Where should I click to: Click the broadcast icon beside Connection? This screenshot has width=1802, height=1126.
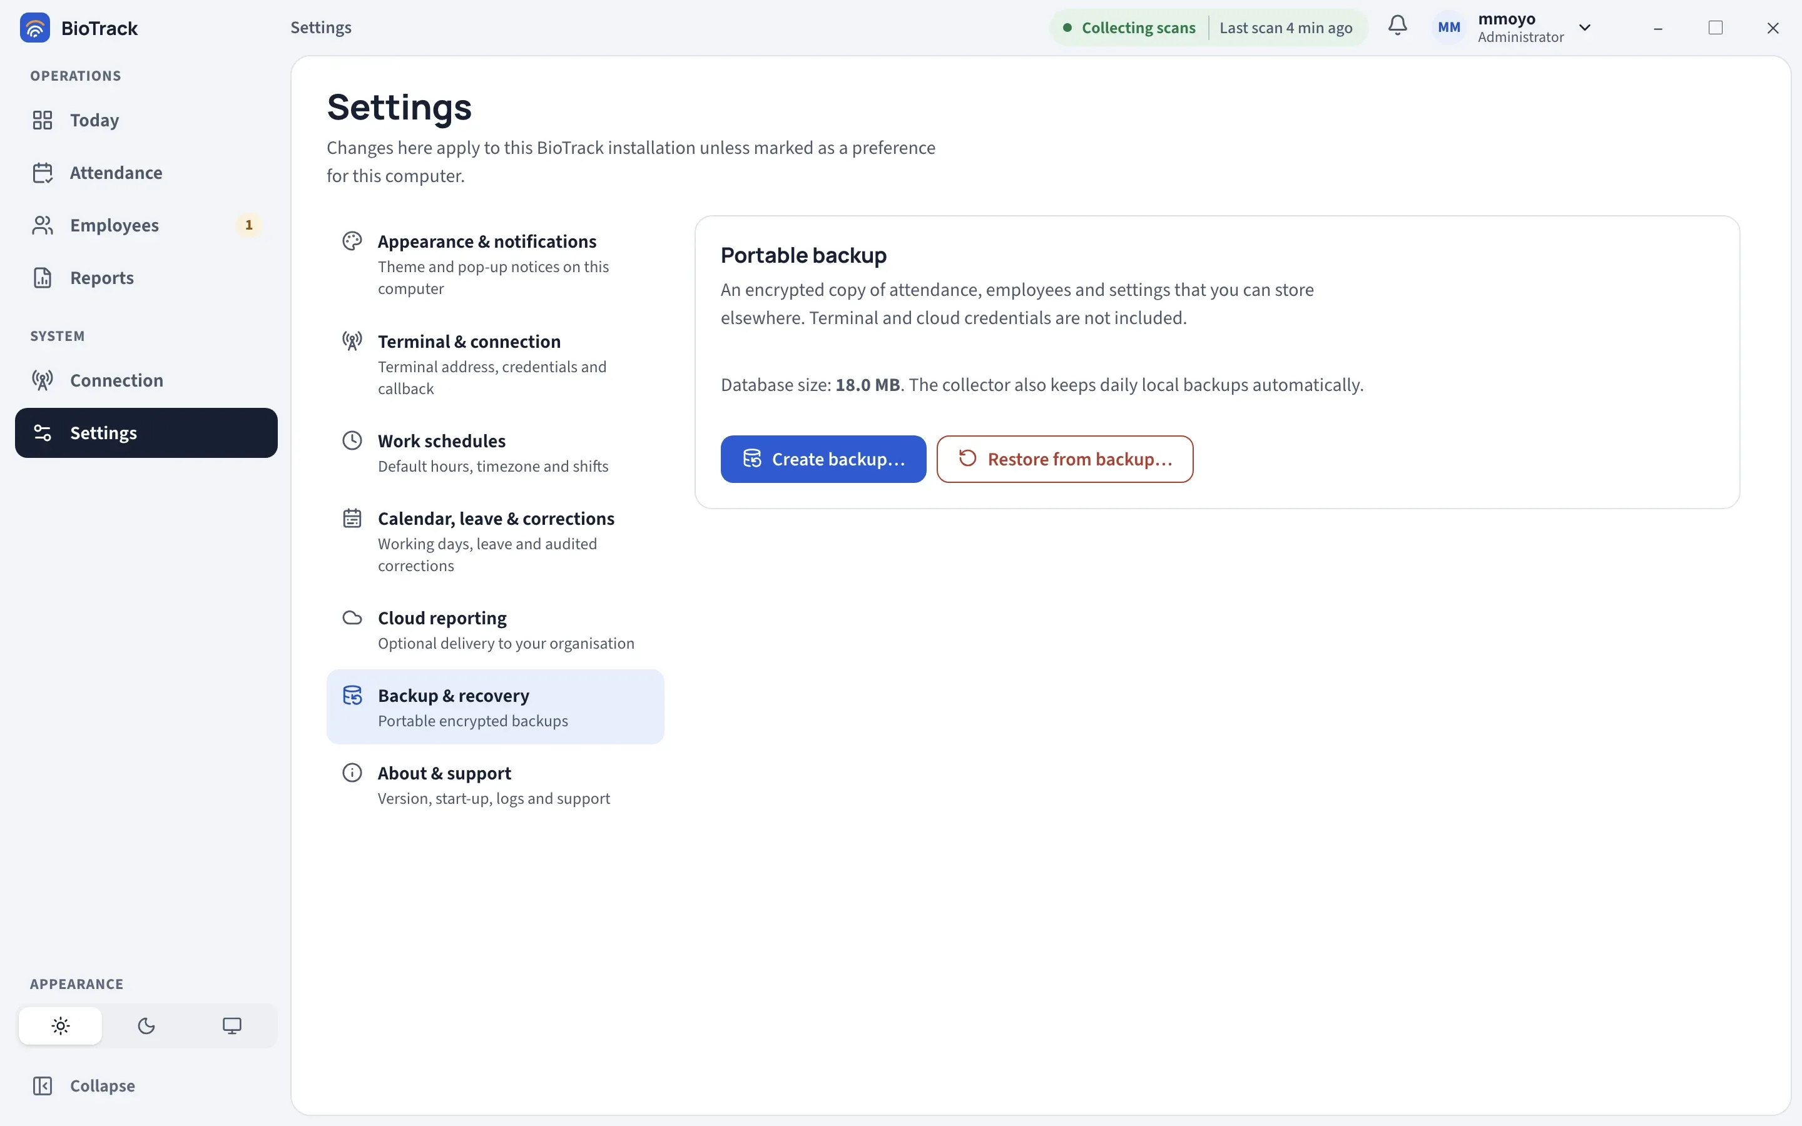tap(43, 380)
